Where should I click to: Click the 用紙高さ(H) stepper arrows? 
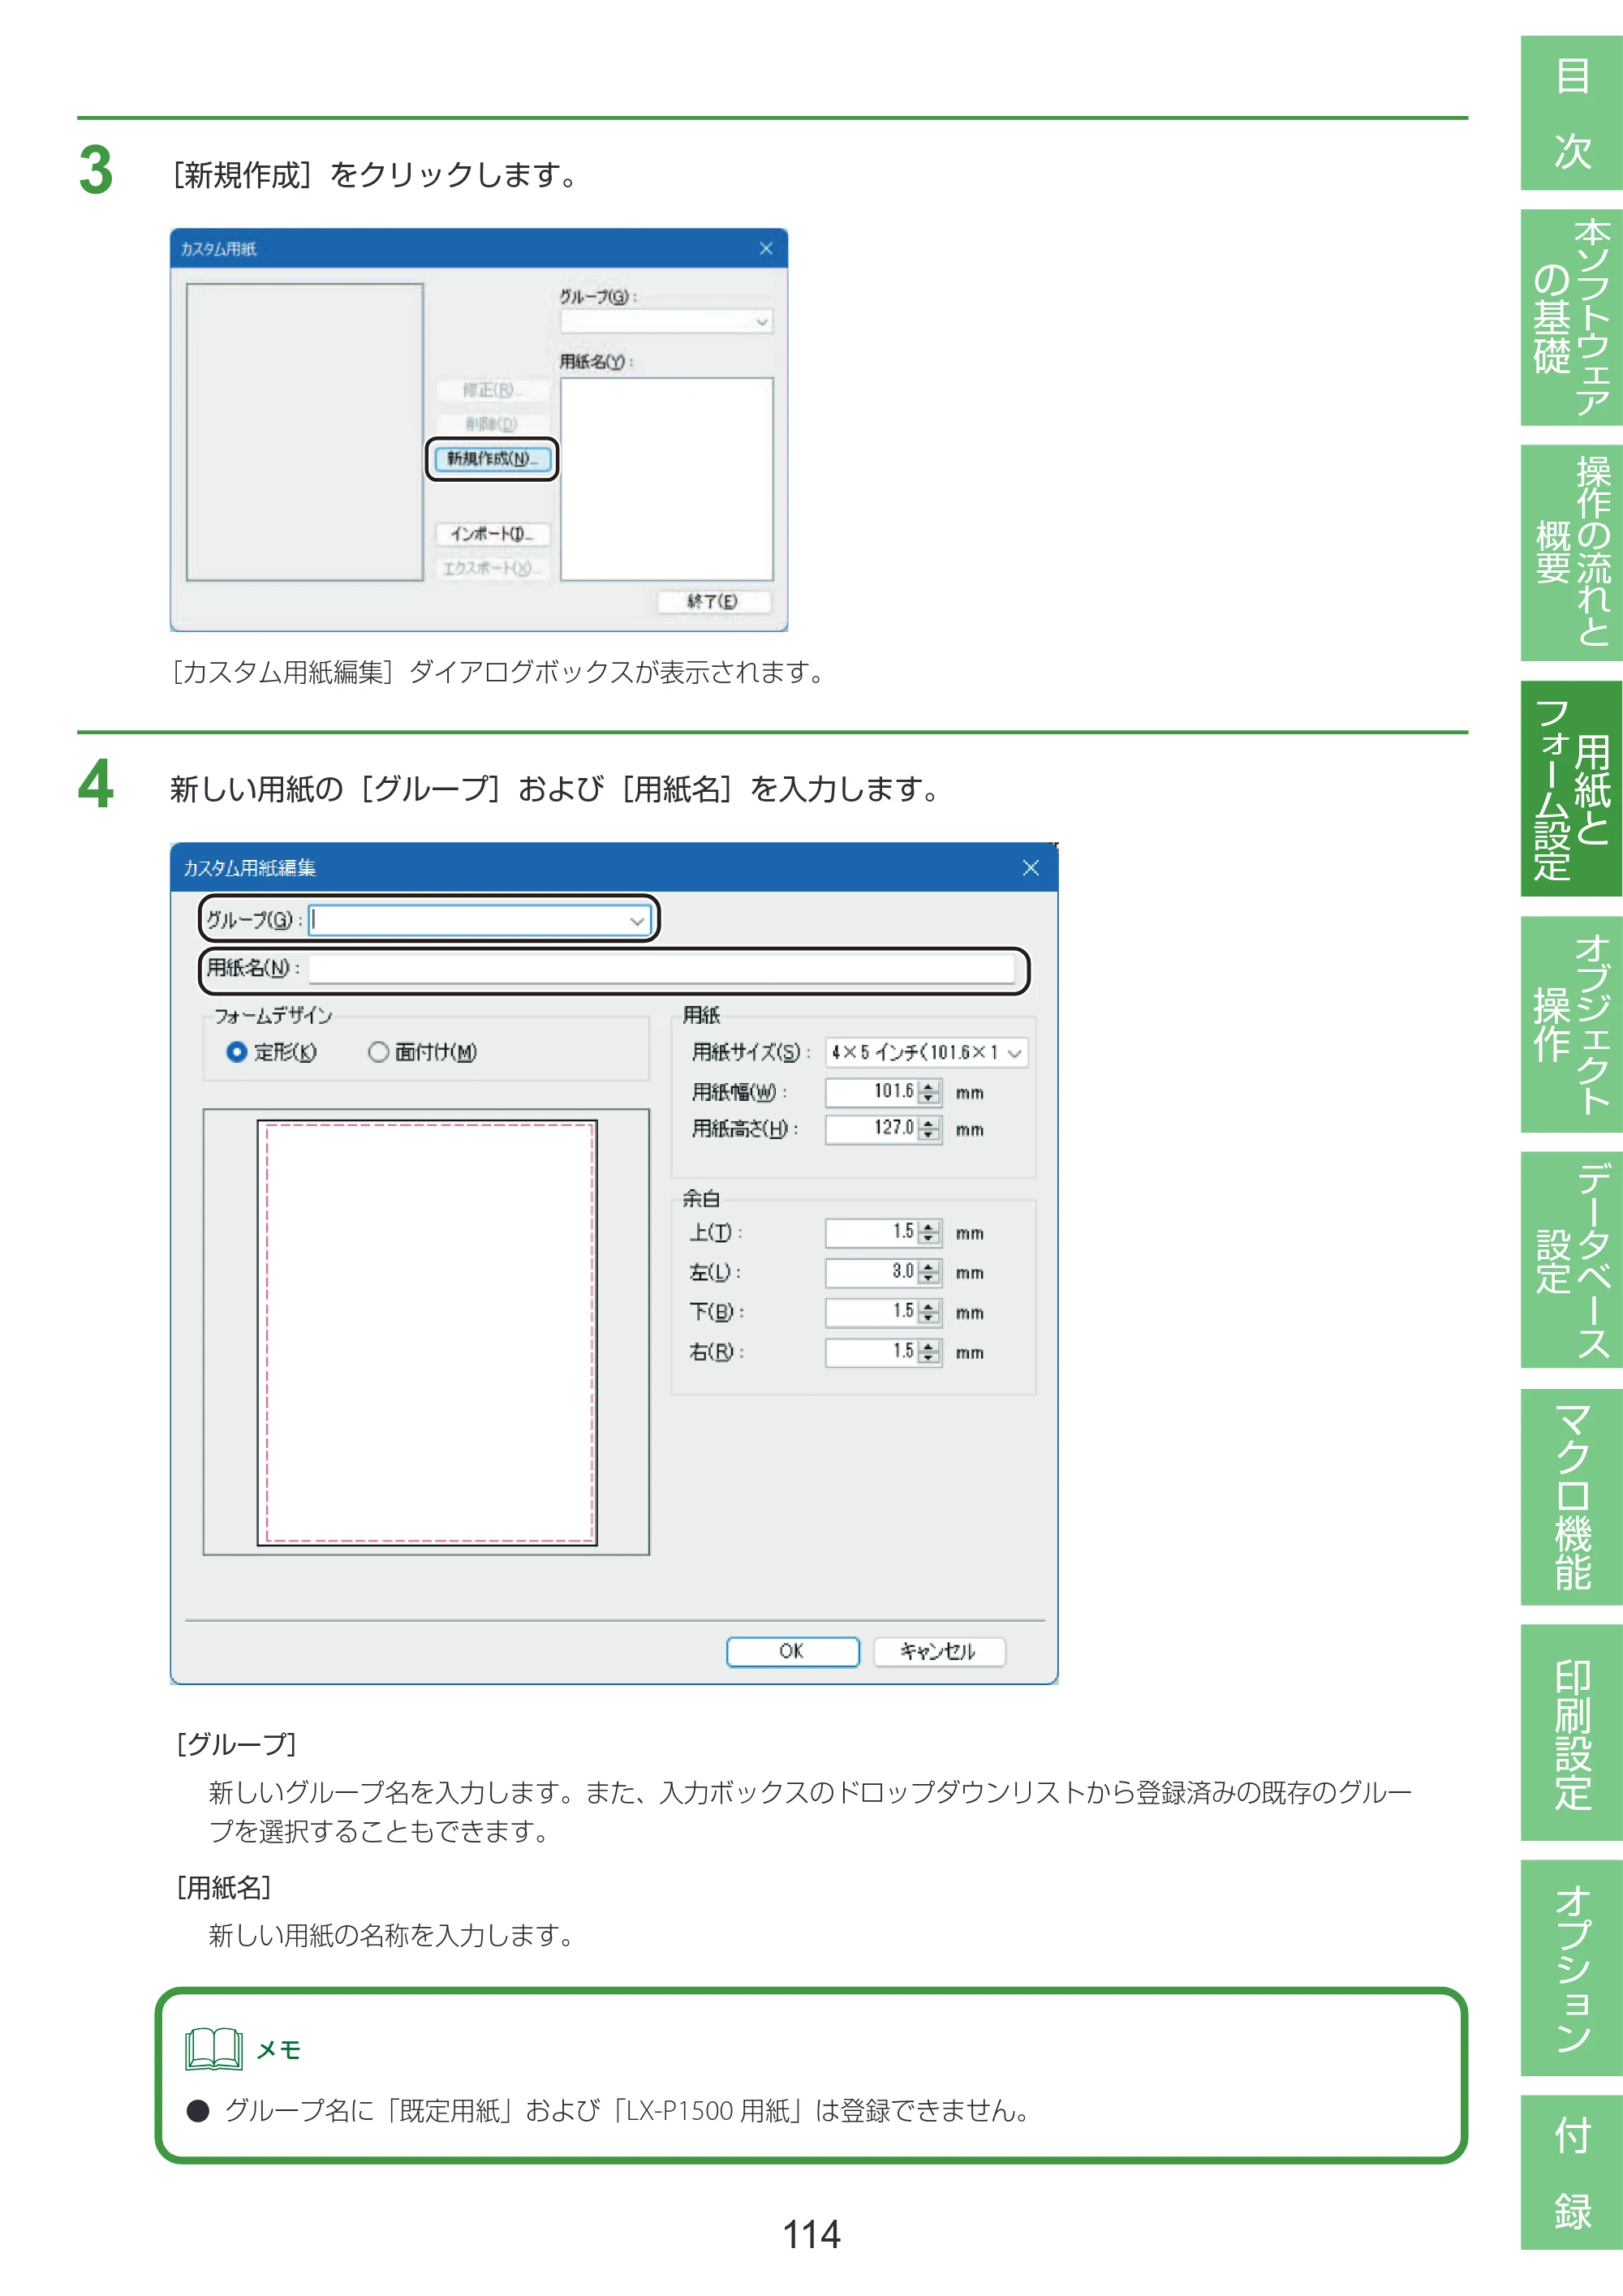[929, 1129]
